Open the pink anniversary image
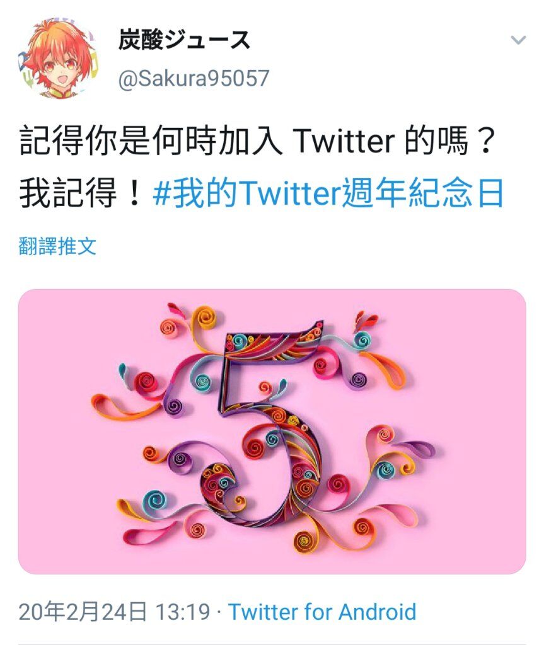544x645 pixels. tap(272, 431)
